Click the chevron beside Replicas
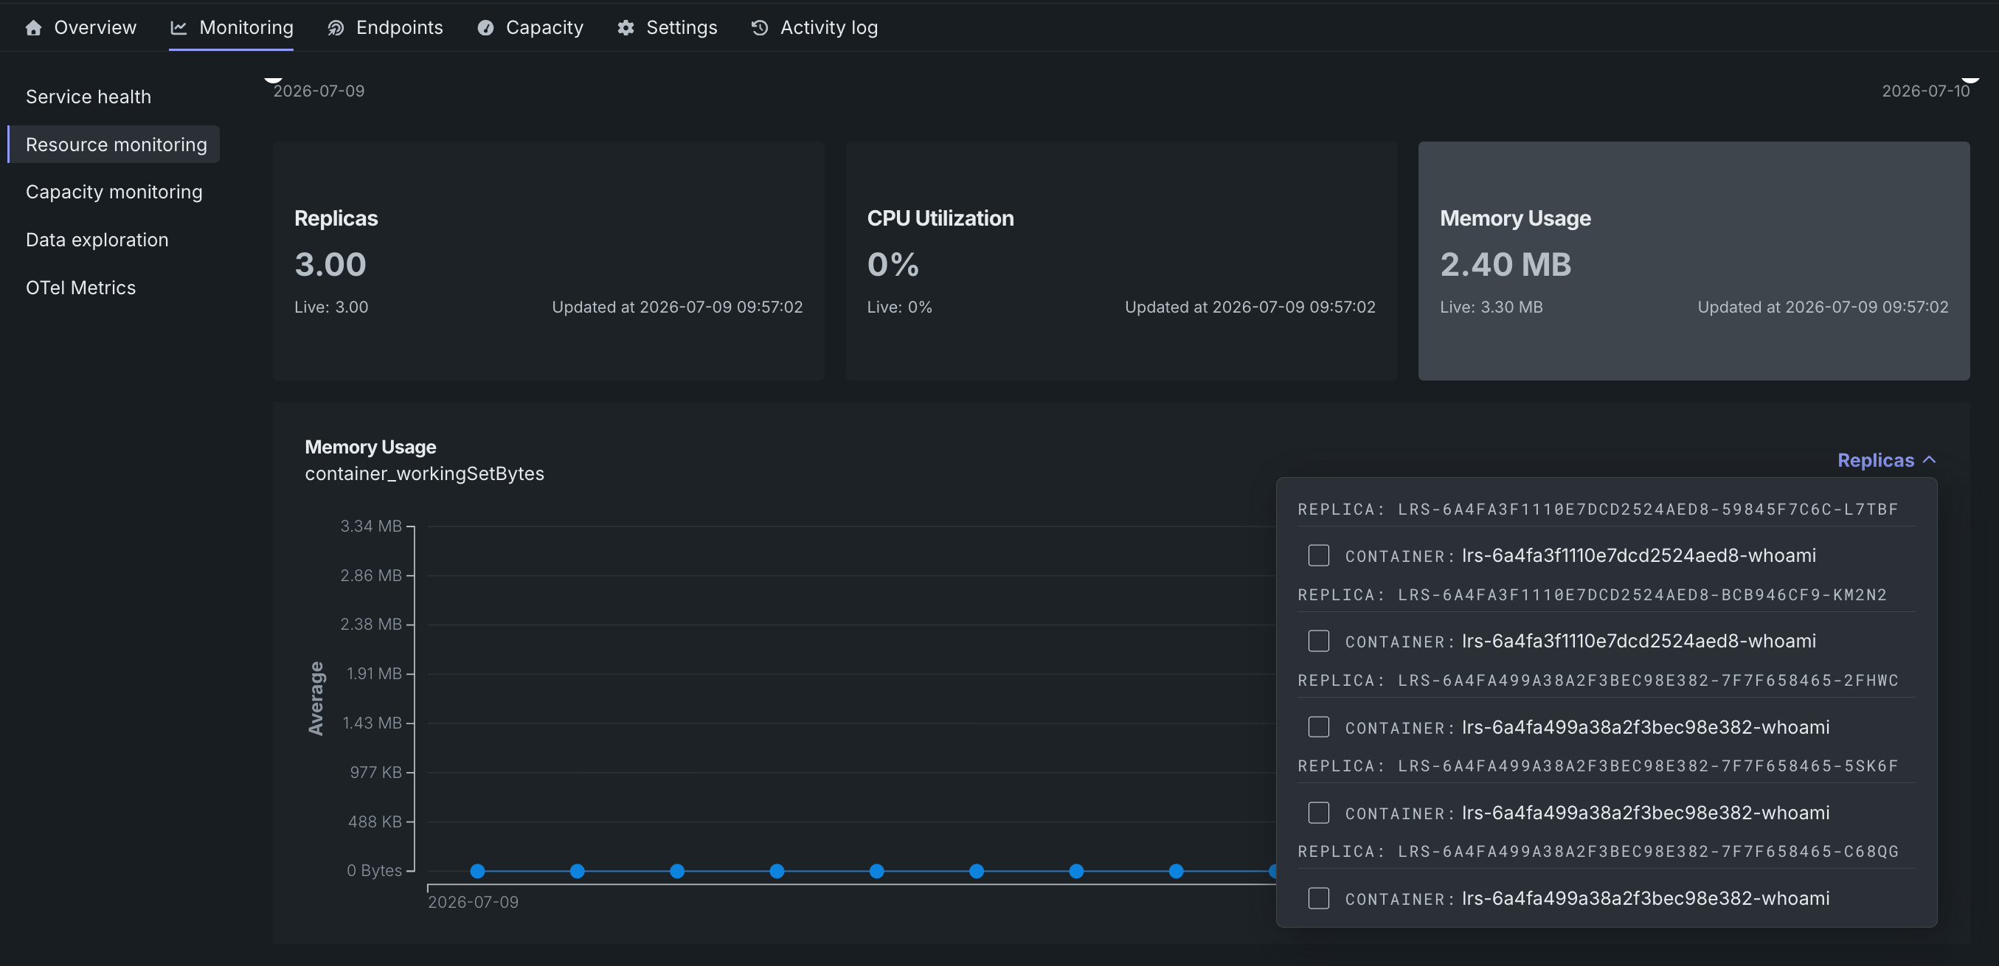Screen dimensions: 1999x966 (x=1929, y=460)
